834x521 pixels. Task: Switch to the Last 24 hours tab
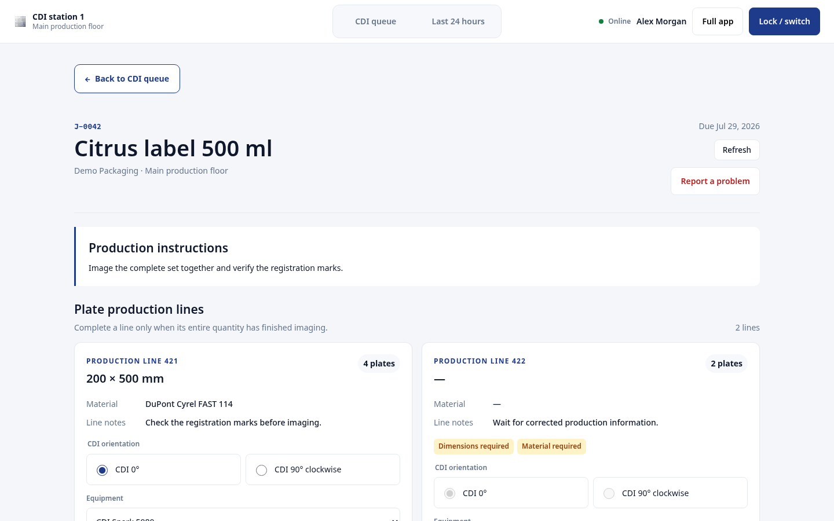pos(458,21)
